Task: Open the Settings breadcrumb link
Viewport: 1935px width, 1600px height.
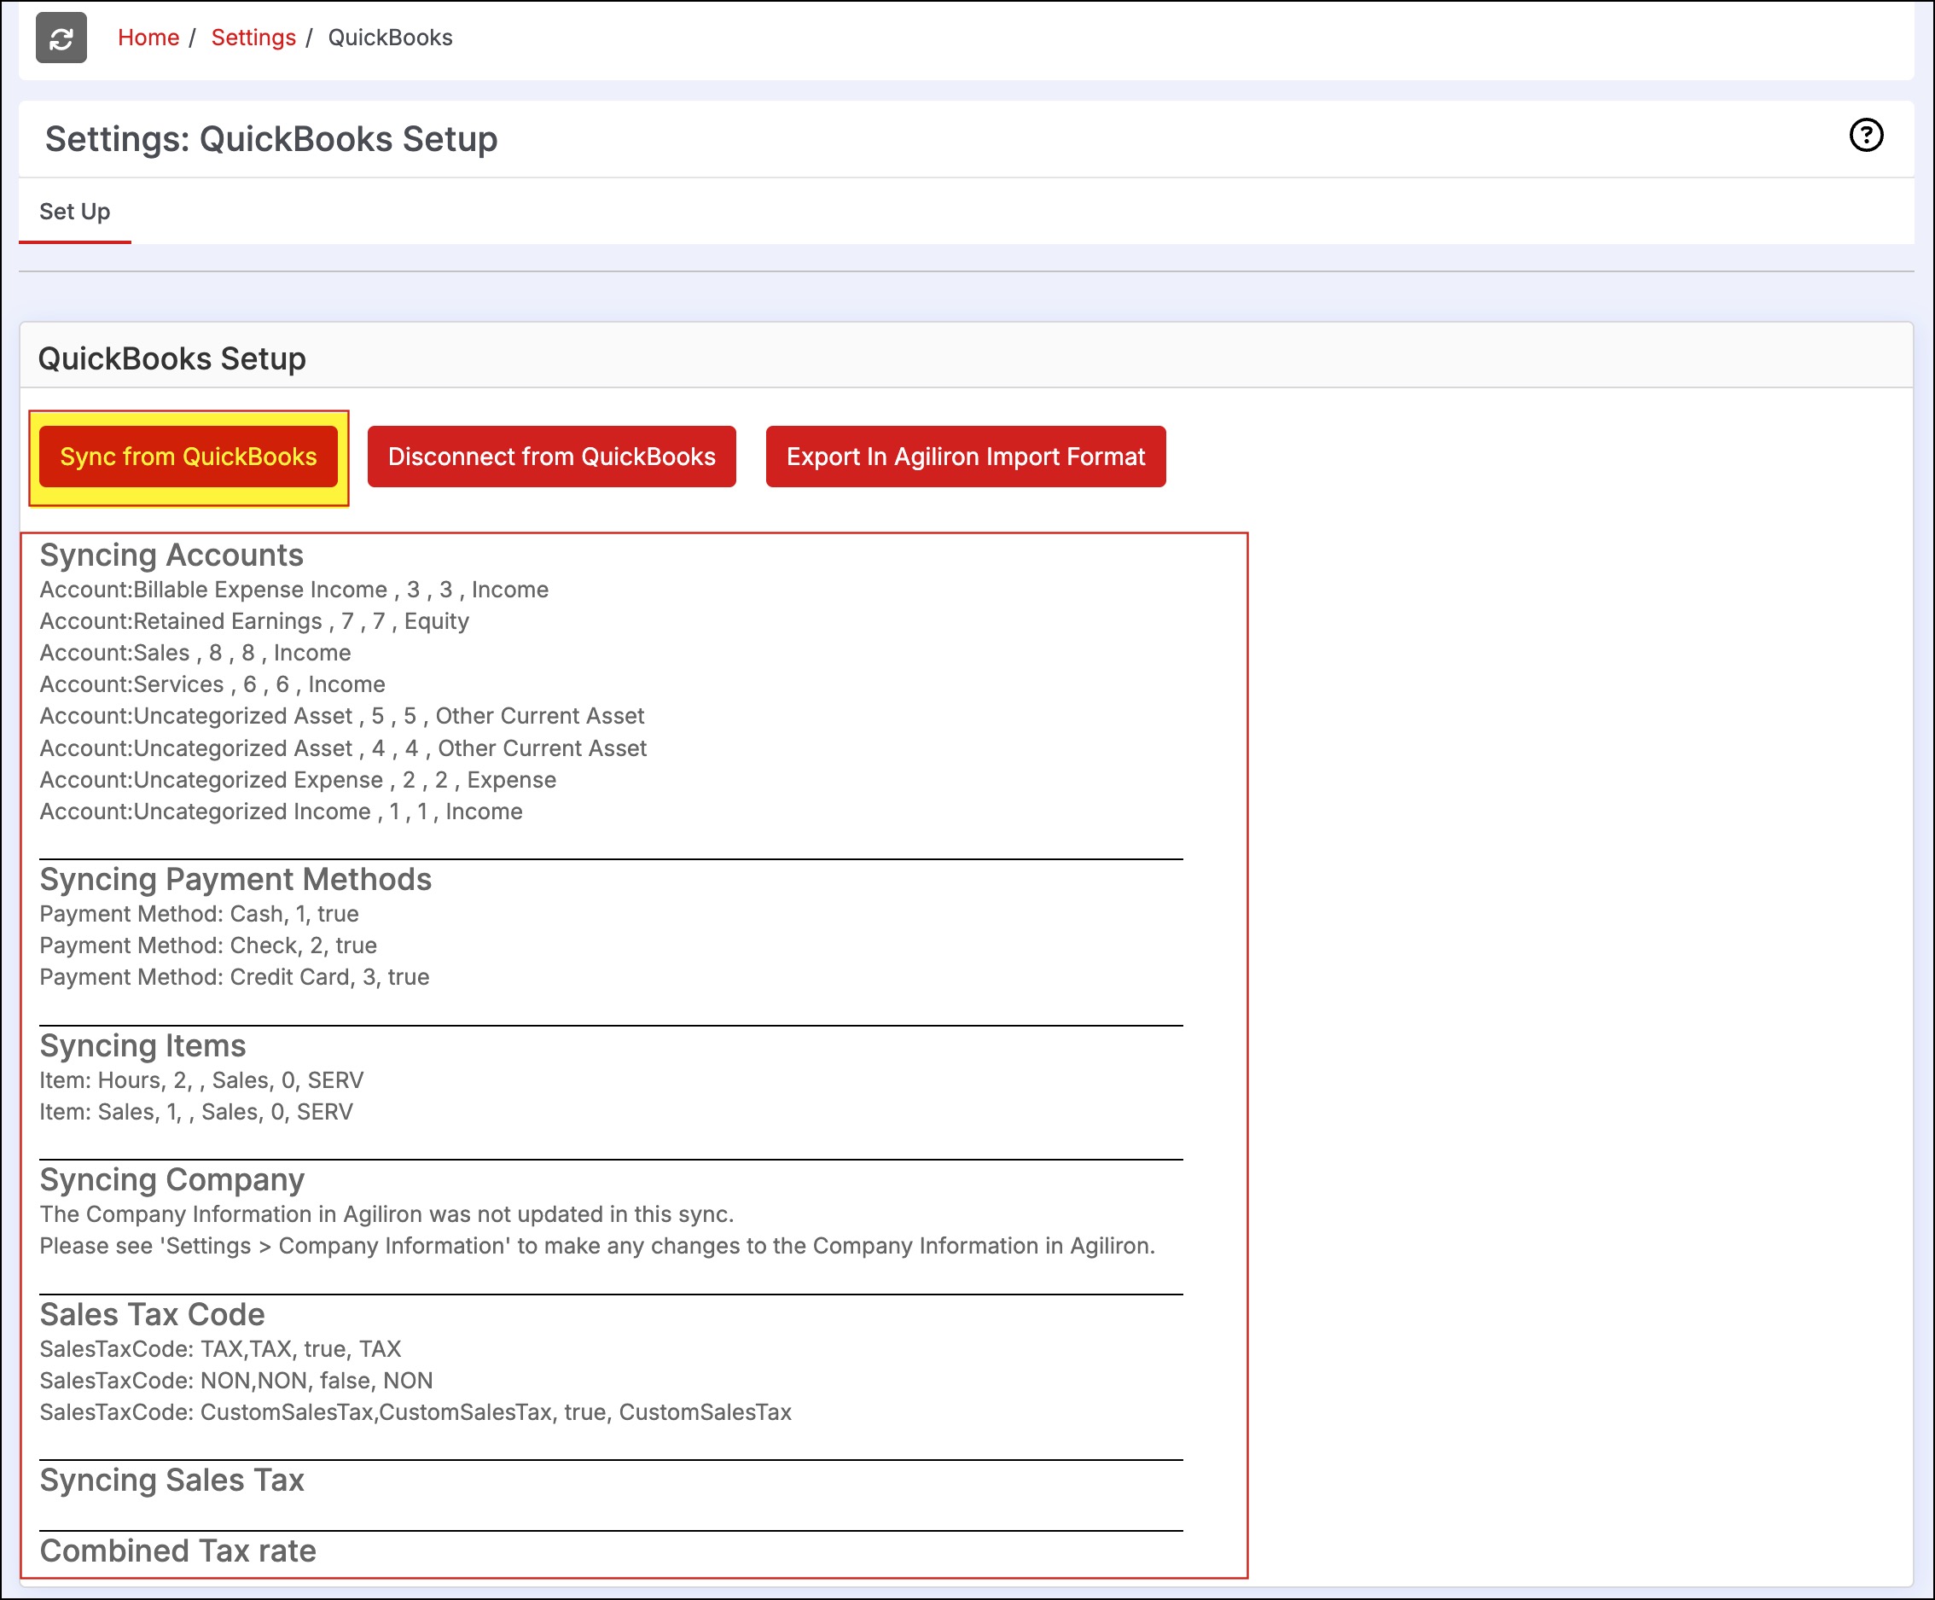Action: pyautogui.click(x=253, y=38)
